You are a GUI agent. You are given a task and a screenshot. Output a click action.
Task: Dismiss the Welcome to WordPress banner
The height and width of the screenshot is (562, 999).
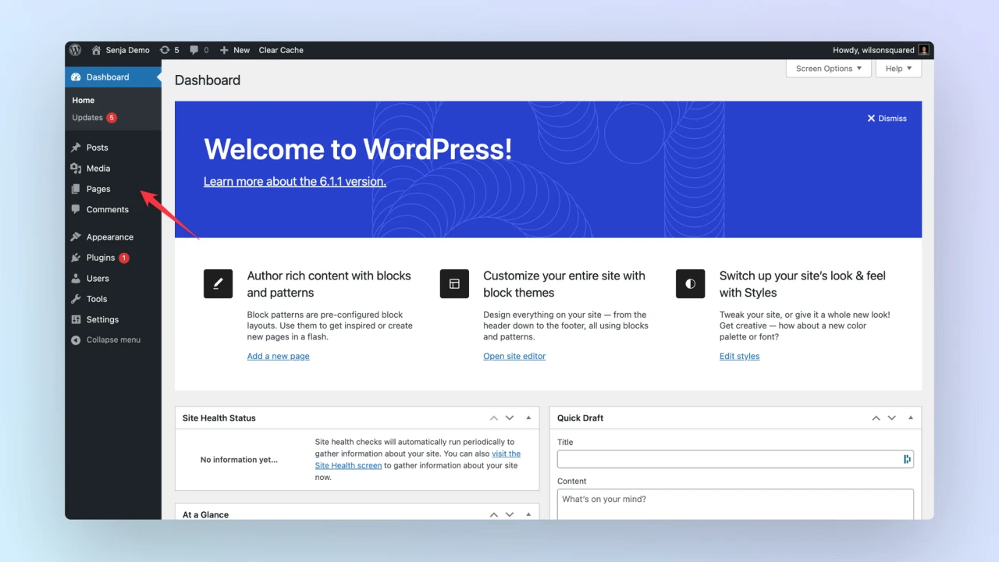887,119
